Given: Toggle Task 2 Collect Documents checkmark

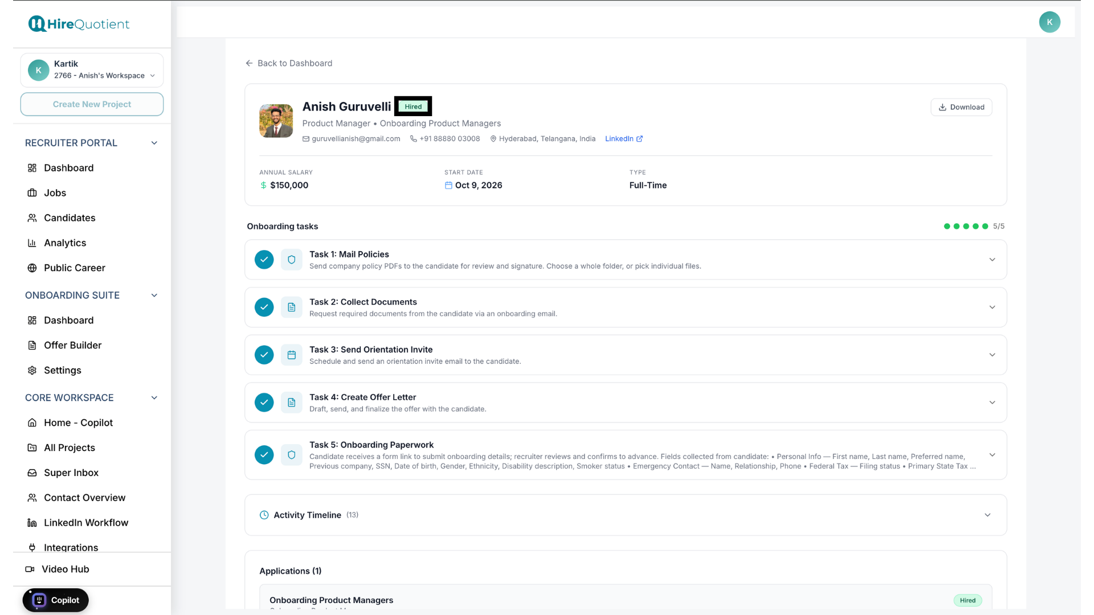Looking at the screenshot, I should click(x=264, y=307).
